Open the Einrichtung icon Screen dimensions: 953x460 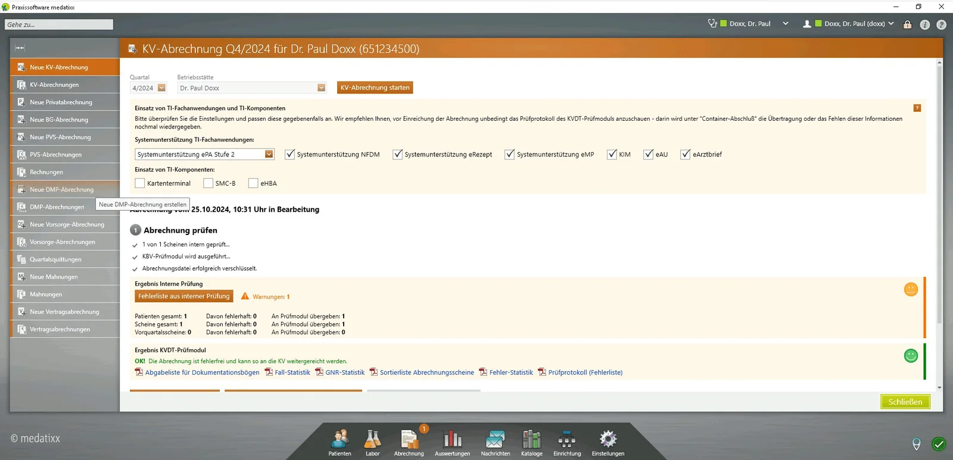(x=567, y=443)
